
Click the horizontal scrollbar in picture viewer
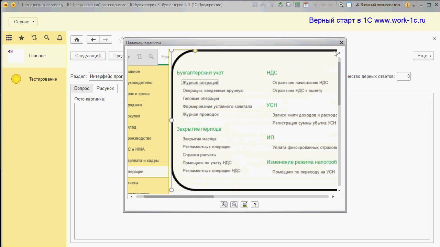click(179, 197)
